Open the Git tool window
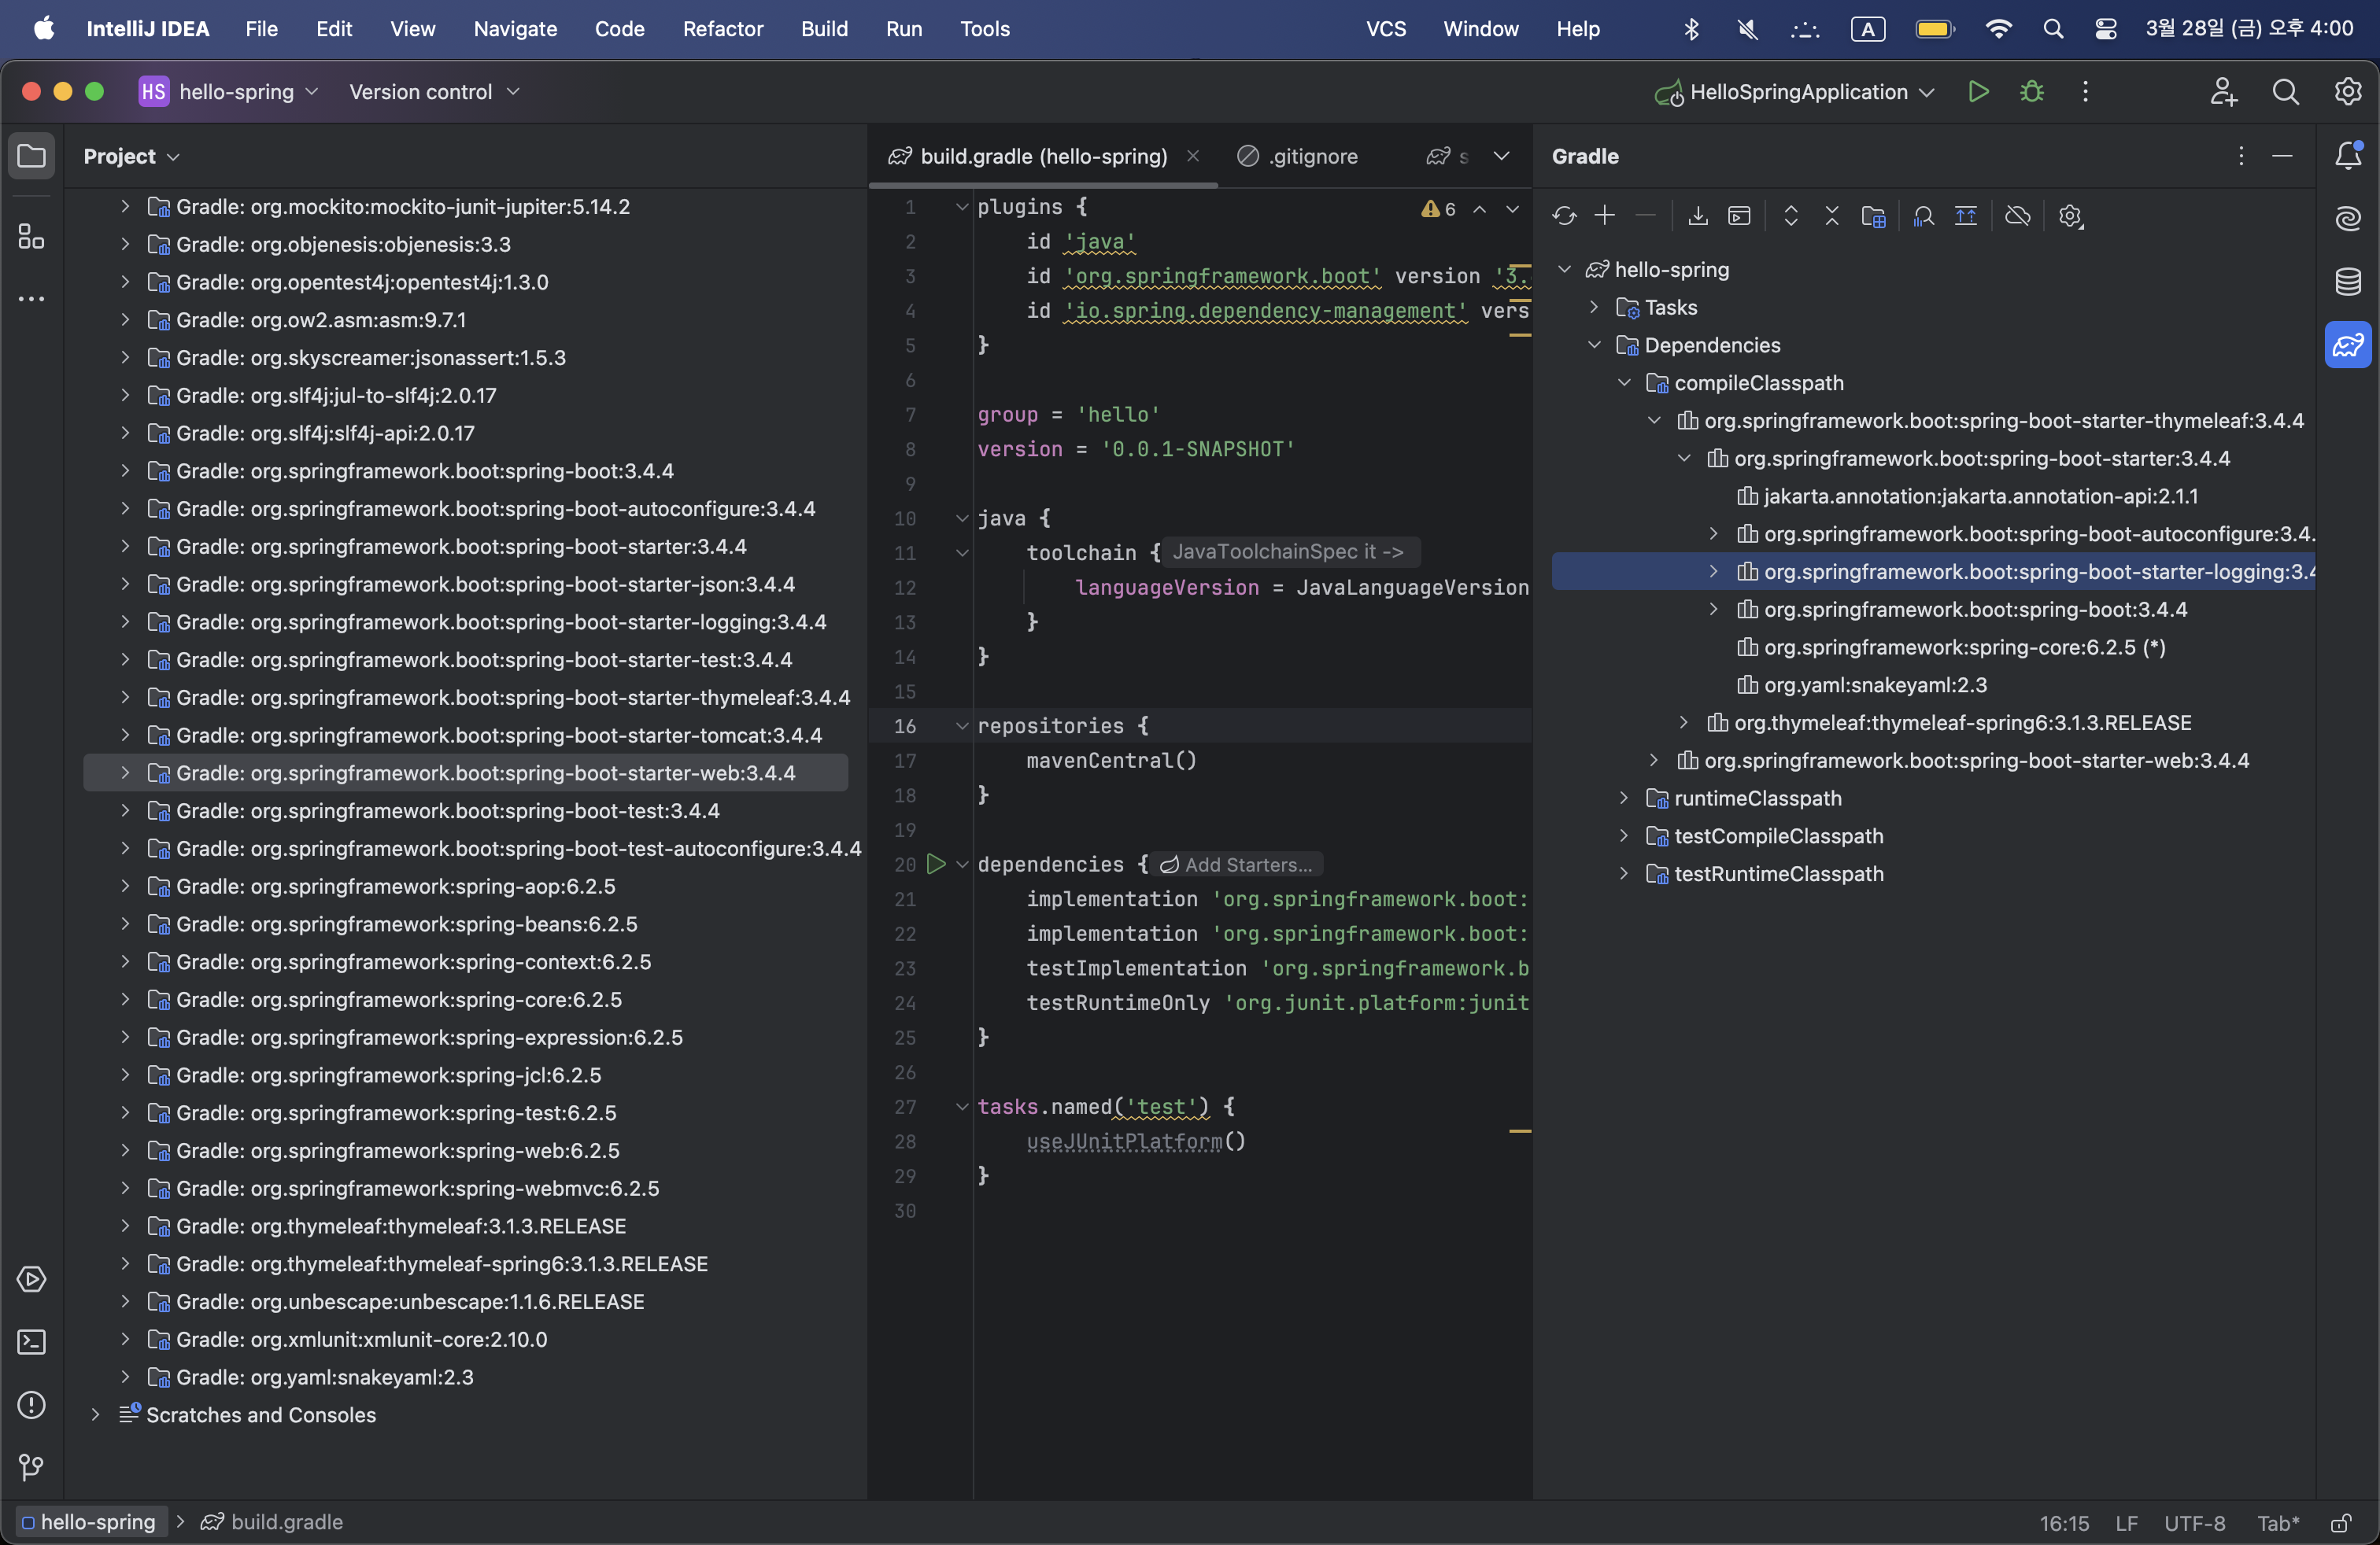 (x=31, y=1466)
